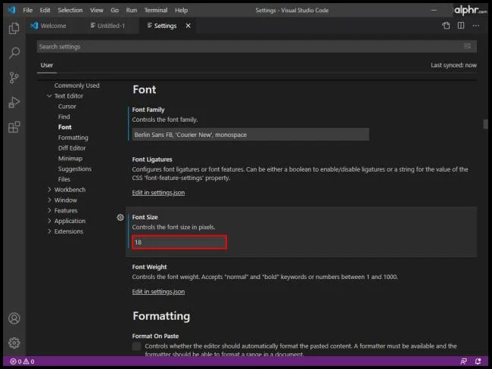Open the Extensions view
This screenshot has width=492, height=369.
point(14,127)
